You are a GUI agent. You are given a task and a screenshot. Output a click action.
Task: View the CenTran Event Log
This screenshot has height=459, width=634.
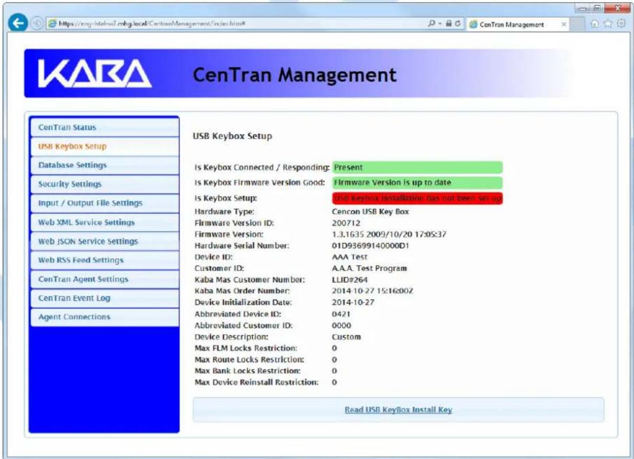click(105, 298)
